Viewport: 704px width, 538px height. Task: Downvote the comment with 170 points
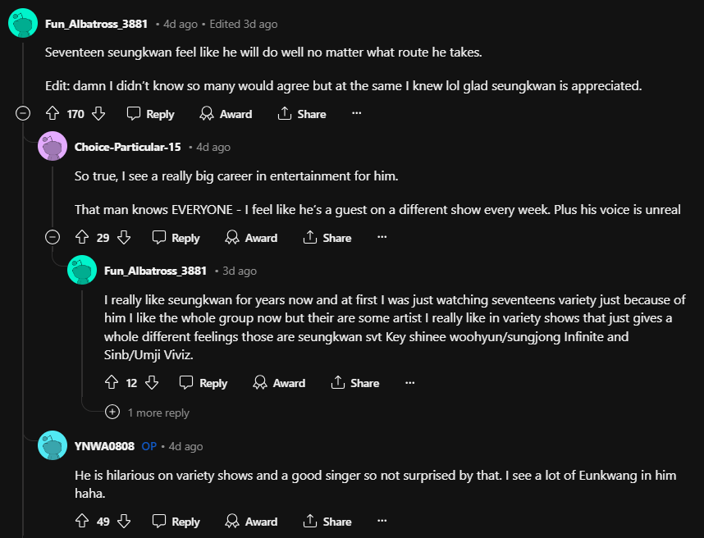[98, 114]
